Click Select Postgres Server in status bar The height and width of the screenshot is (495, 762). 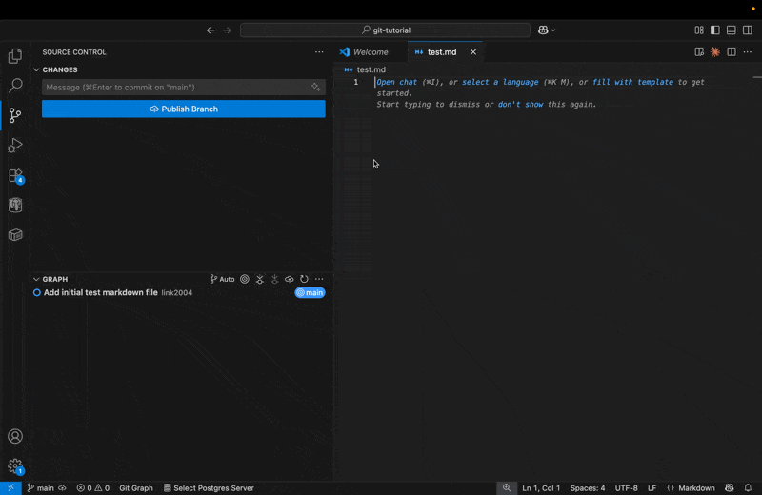(x=209, y=488)
